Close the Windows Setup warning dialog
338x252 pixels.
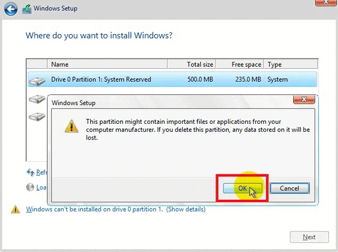pos(304,99)
